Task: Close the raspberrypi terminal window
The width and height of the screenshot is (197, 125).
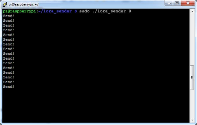Action: 188,3
